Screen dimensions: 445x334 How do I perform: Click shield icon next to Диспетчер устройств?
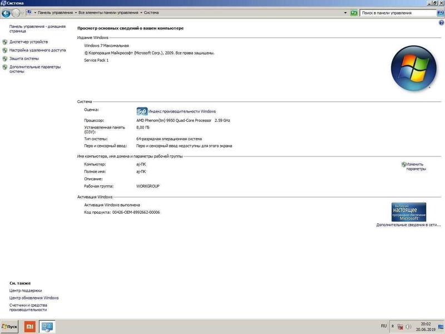tap(5, 42)
